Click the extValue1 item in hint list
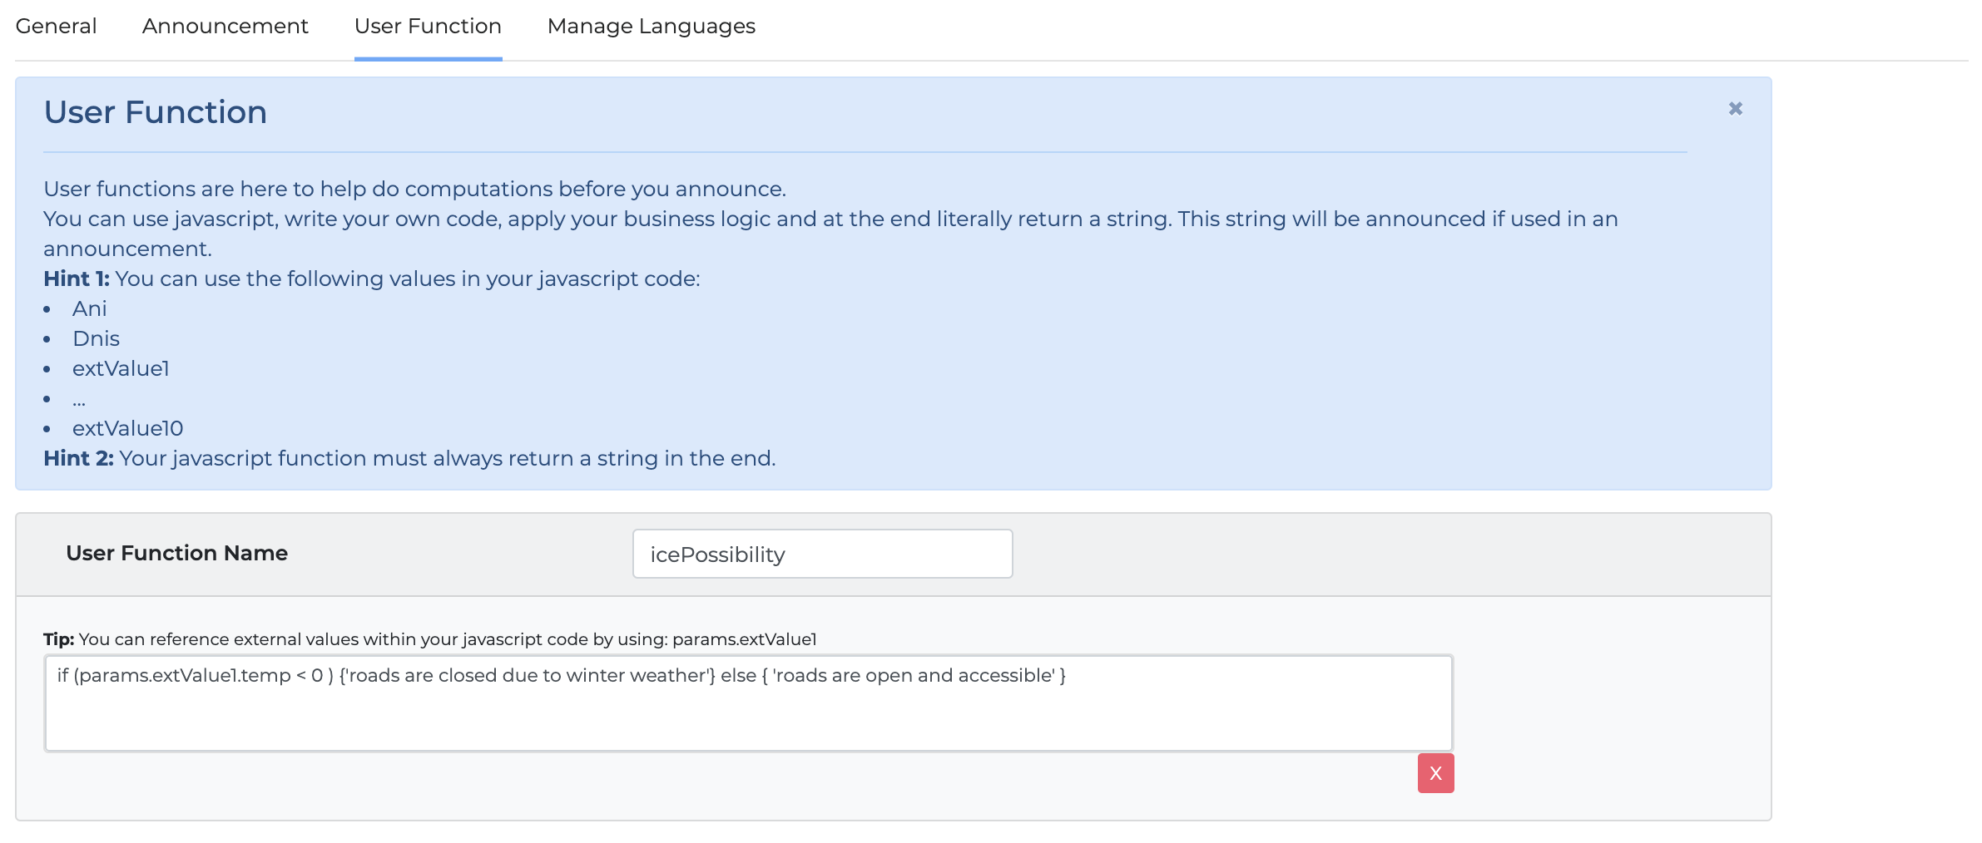The height and width of the screenshot is (843, 1982). [x=121, y=369]
